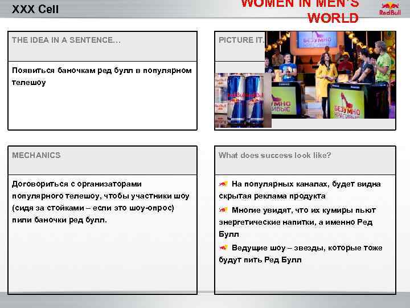Click the first Red Bull bullet icon

coord(223,184)
